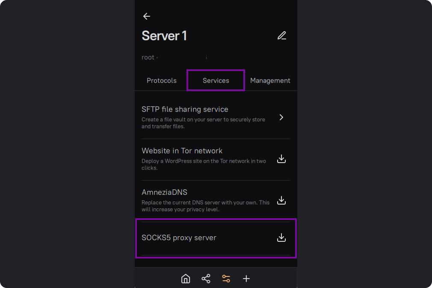The height and width of the screenshot is (288, 432).
Task: Select the Services tab
Action: [216, 80]
